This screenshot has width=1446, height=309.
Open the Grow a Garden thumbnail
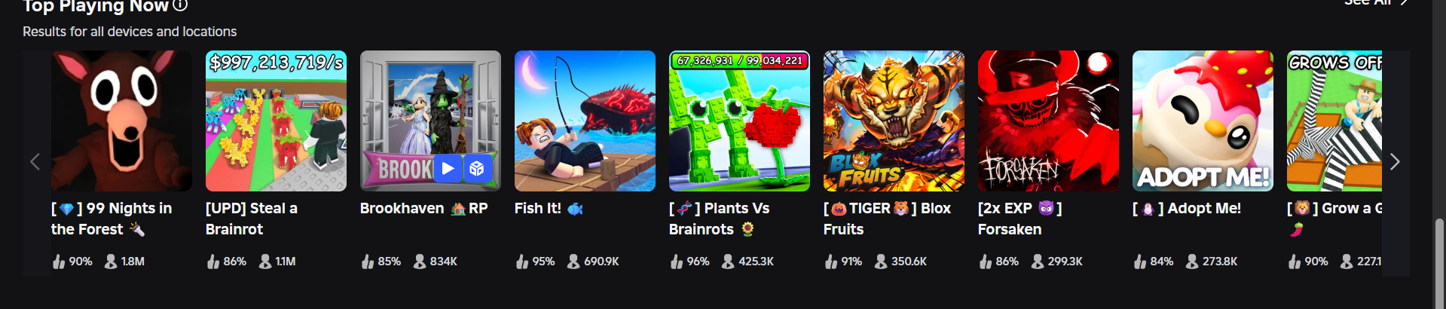click(1334, 121)
